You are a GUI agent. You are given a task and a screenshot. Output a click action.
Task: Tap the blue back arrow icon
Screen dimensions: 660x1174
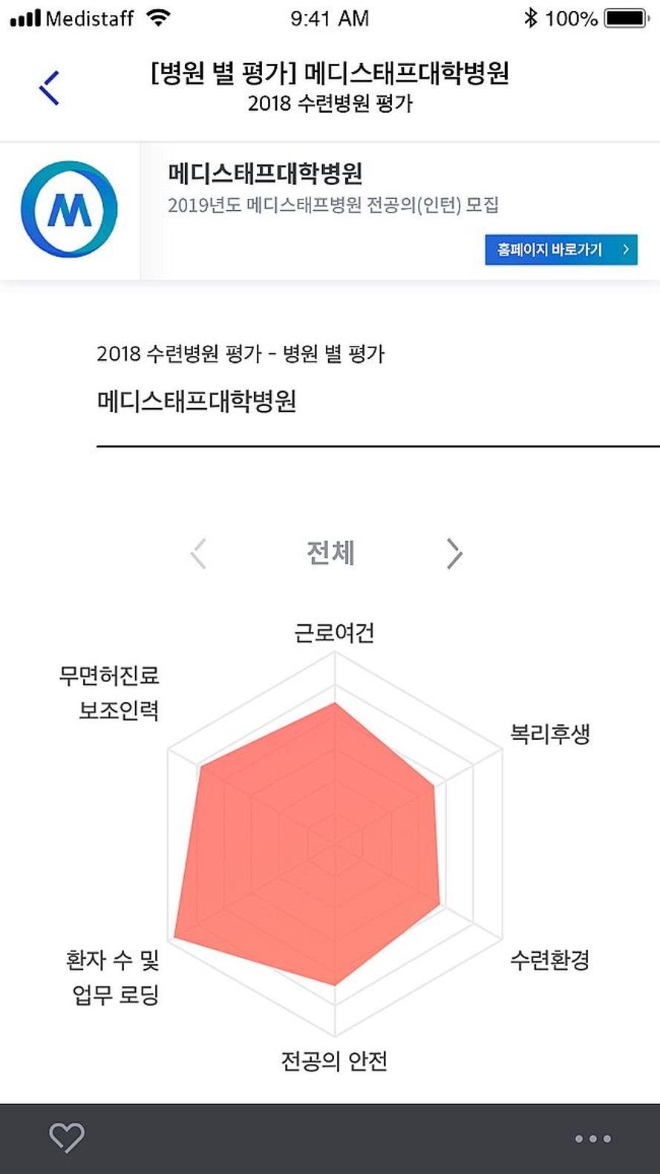coord(49,88)
